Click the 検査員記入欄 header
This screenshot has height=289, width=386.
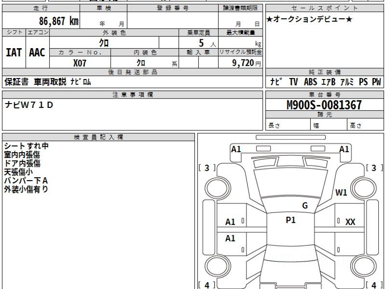click(x=98, y=137)
